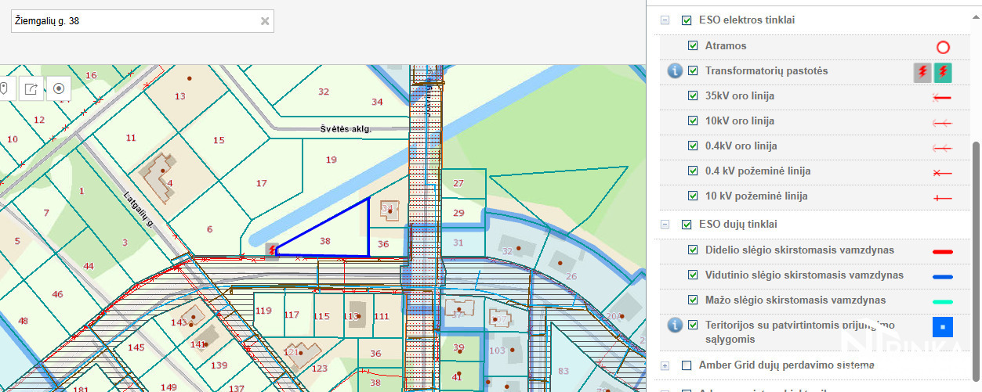Click the red circle Atramos legend symbol
The width and height of the screenshot is (982, 392).
943,47
